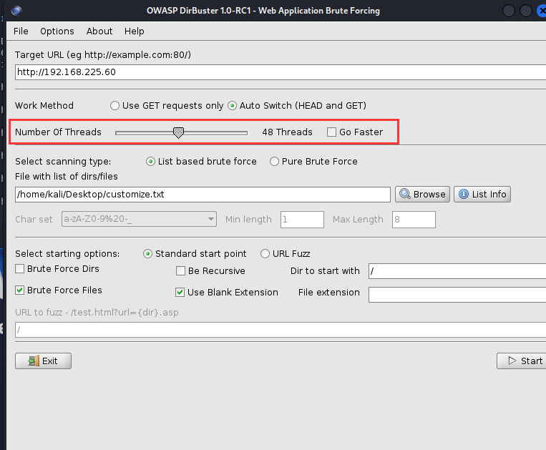Click the Target URL input field
This screenshot has height=450, width=546.
point(281,72)
